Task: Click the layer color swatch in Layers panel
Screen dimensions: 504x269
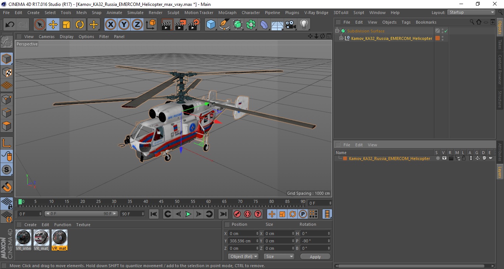Action: pyautogui.click(x=345, y=159)
